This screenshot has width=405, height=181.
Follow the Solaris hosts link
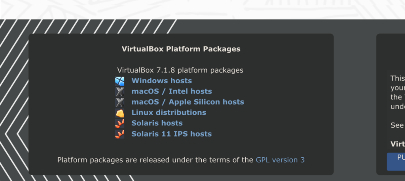(157, 123)
